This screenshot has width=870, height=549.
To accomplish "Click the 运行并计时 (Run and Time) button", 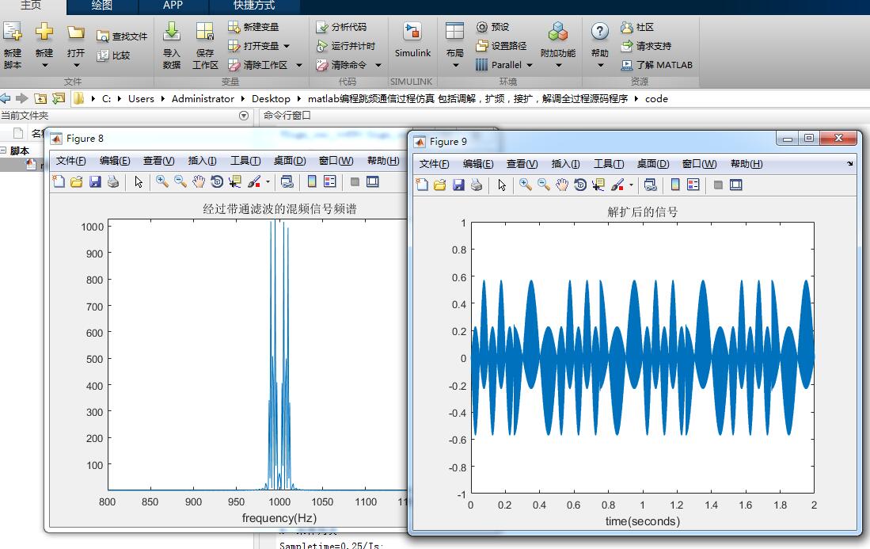I will coord(345,45).
